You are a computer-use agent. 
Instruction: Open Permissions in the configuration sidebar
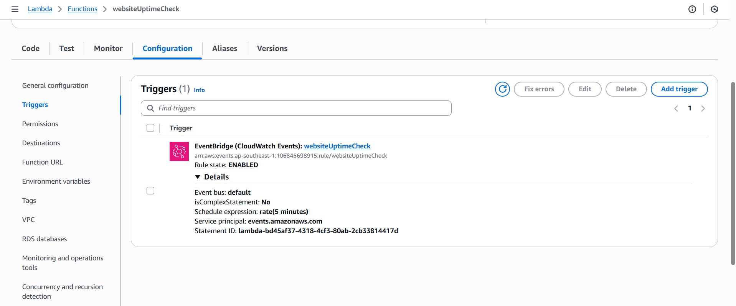(40, 124)
